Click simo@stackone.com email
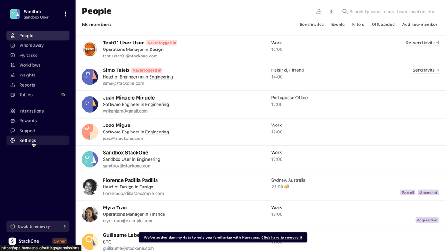The height and width of the screenshot is (251, 446). pos(124,83)
